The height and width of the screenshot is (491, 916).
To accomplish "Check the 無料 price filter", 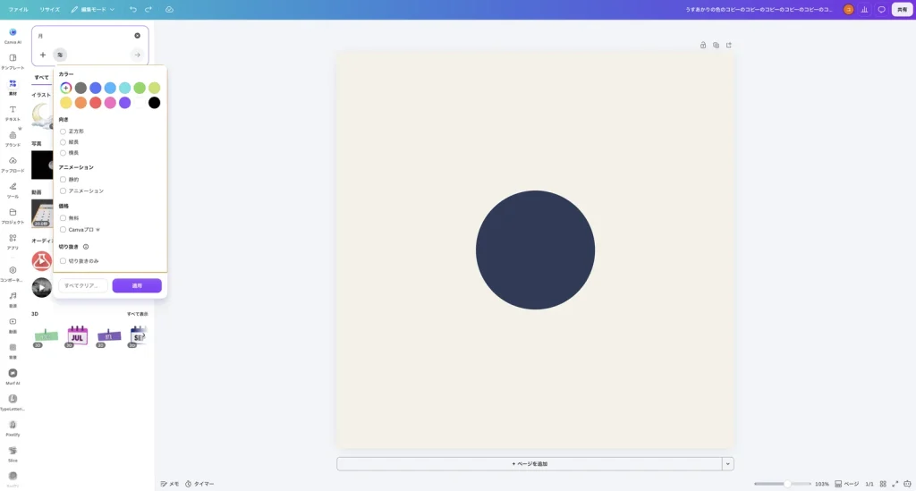I will 64,218.
